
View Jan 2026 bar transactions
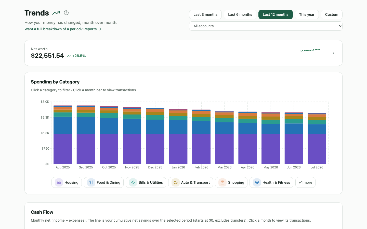(x=178, y=137)
